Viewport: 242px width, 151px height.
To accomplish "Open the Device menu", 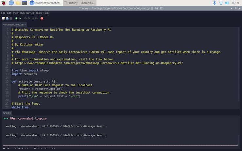I will (30, 13).
